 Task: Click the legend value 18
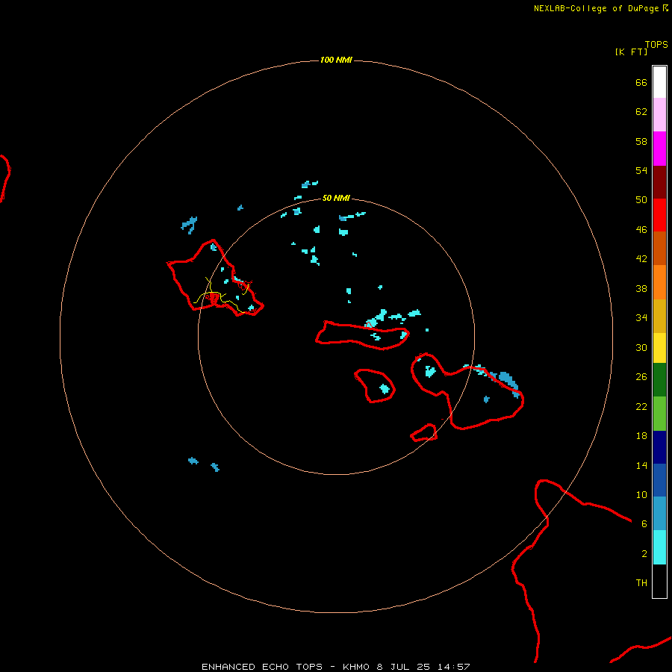coord(641,436)
